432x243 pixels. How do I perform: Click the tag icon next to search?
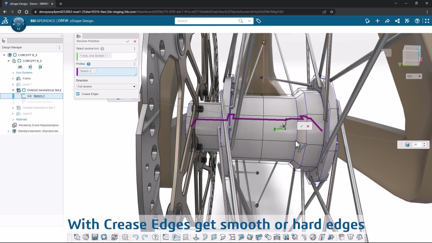[258, 21]
